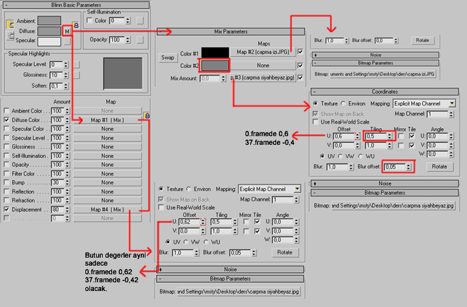
Task: Click the Swap button in Mix Parameters
Action: tap(168, 57)
